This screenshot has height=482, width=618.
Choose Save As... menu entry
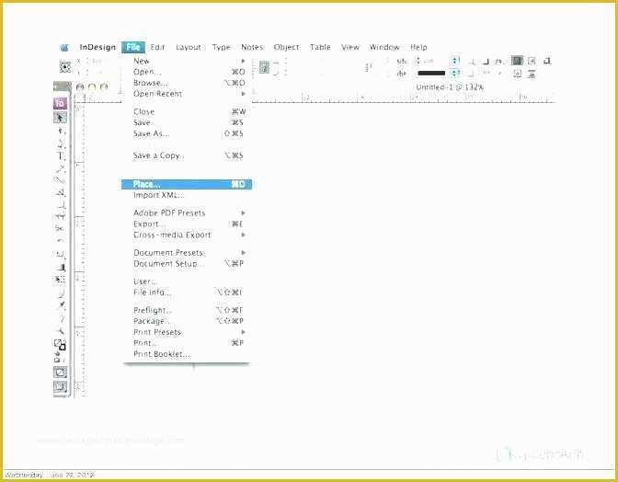pyautogui.click(x=187, y=134)
